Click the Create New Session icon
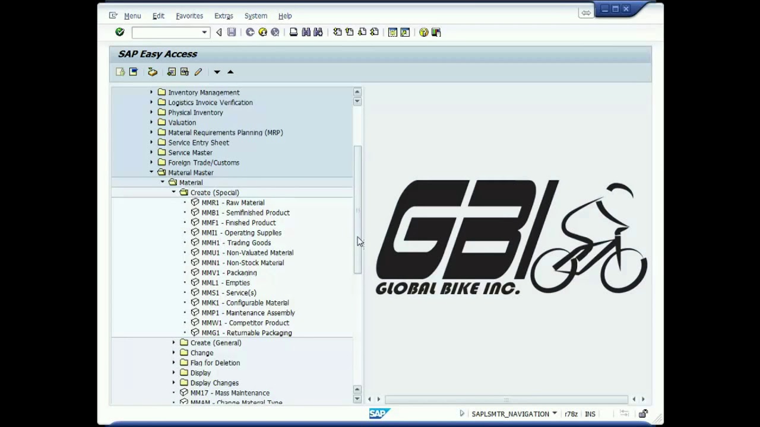The image size is (760, 427). [392, 32]
